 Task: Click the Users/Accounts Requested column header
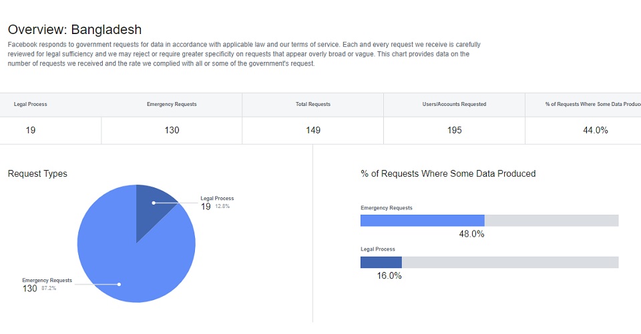pos(454,105)
